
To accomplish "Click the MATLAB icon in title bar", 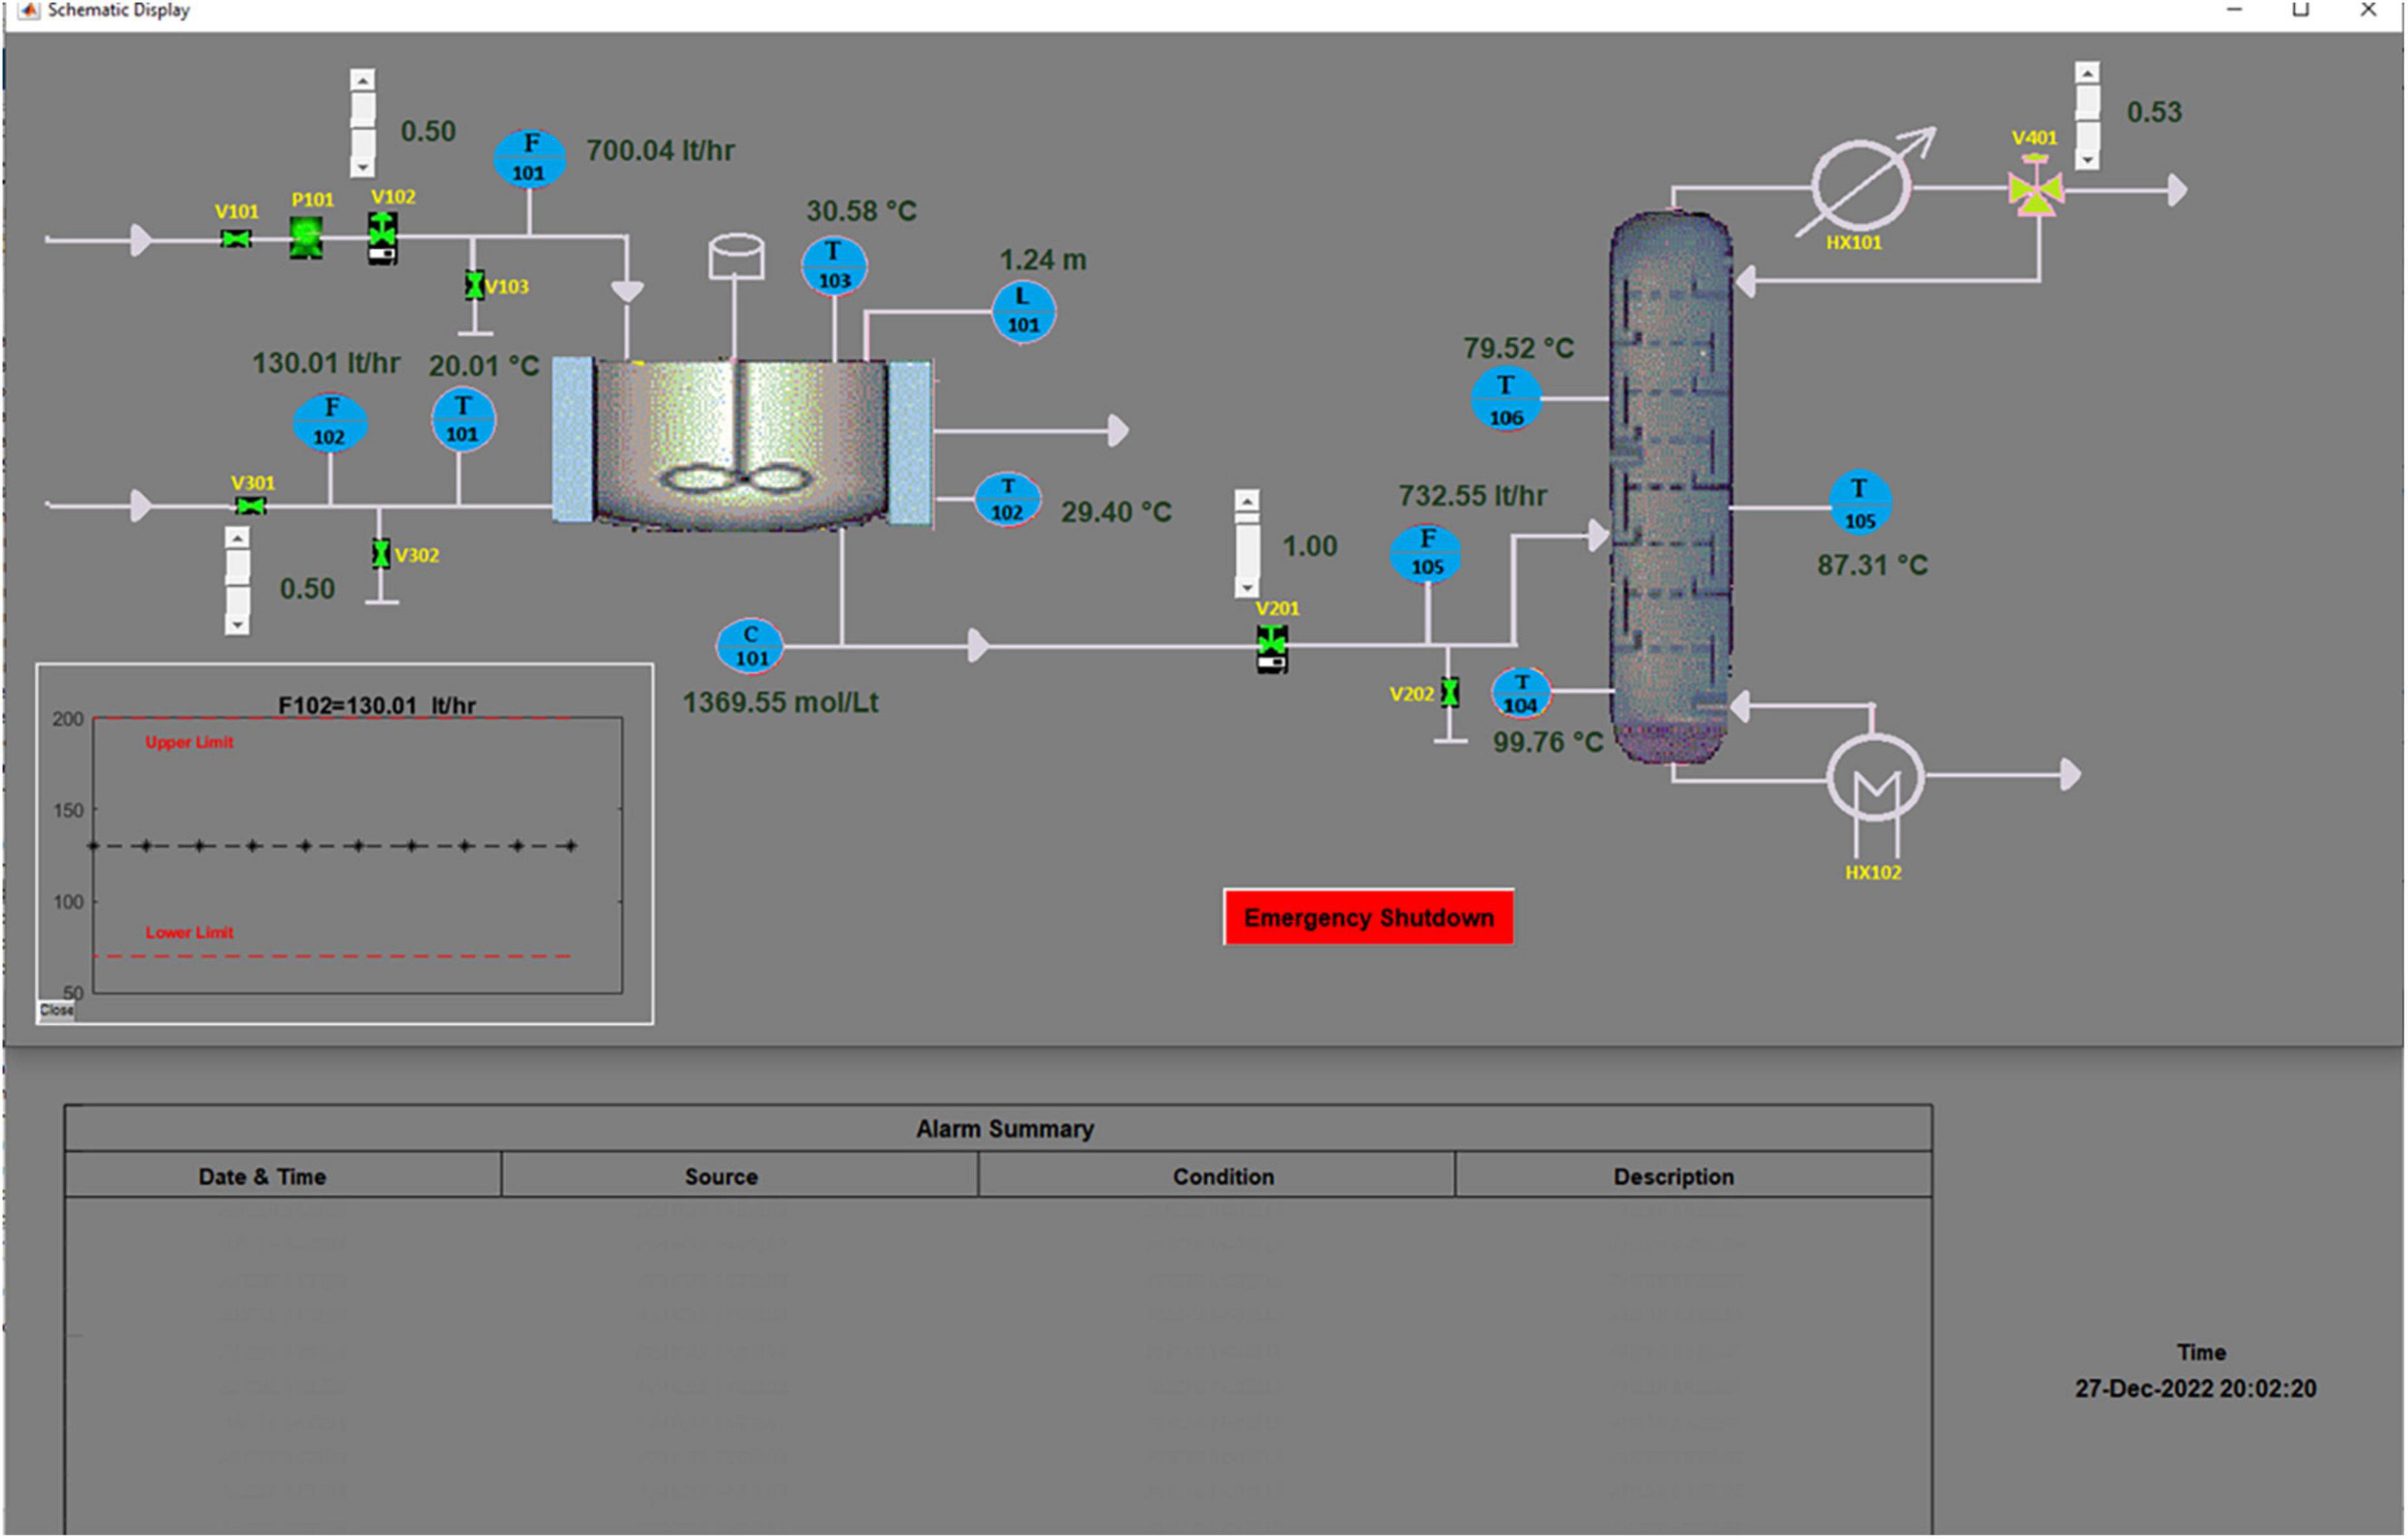I will 30,10.
